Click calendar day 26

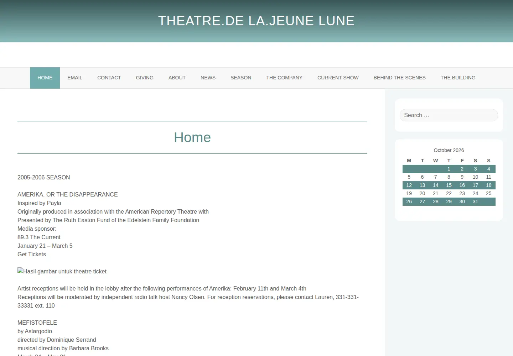click(409, 201)
